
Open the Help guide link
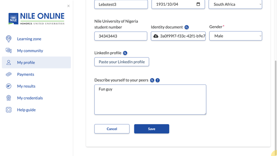coord(36,110)
